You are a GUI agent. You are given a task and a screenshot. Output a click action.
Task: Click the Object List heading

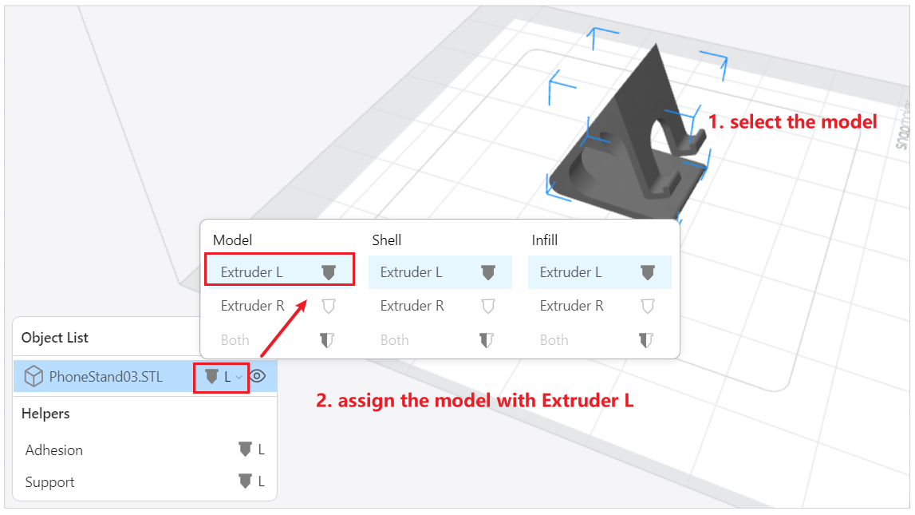55,338
